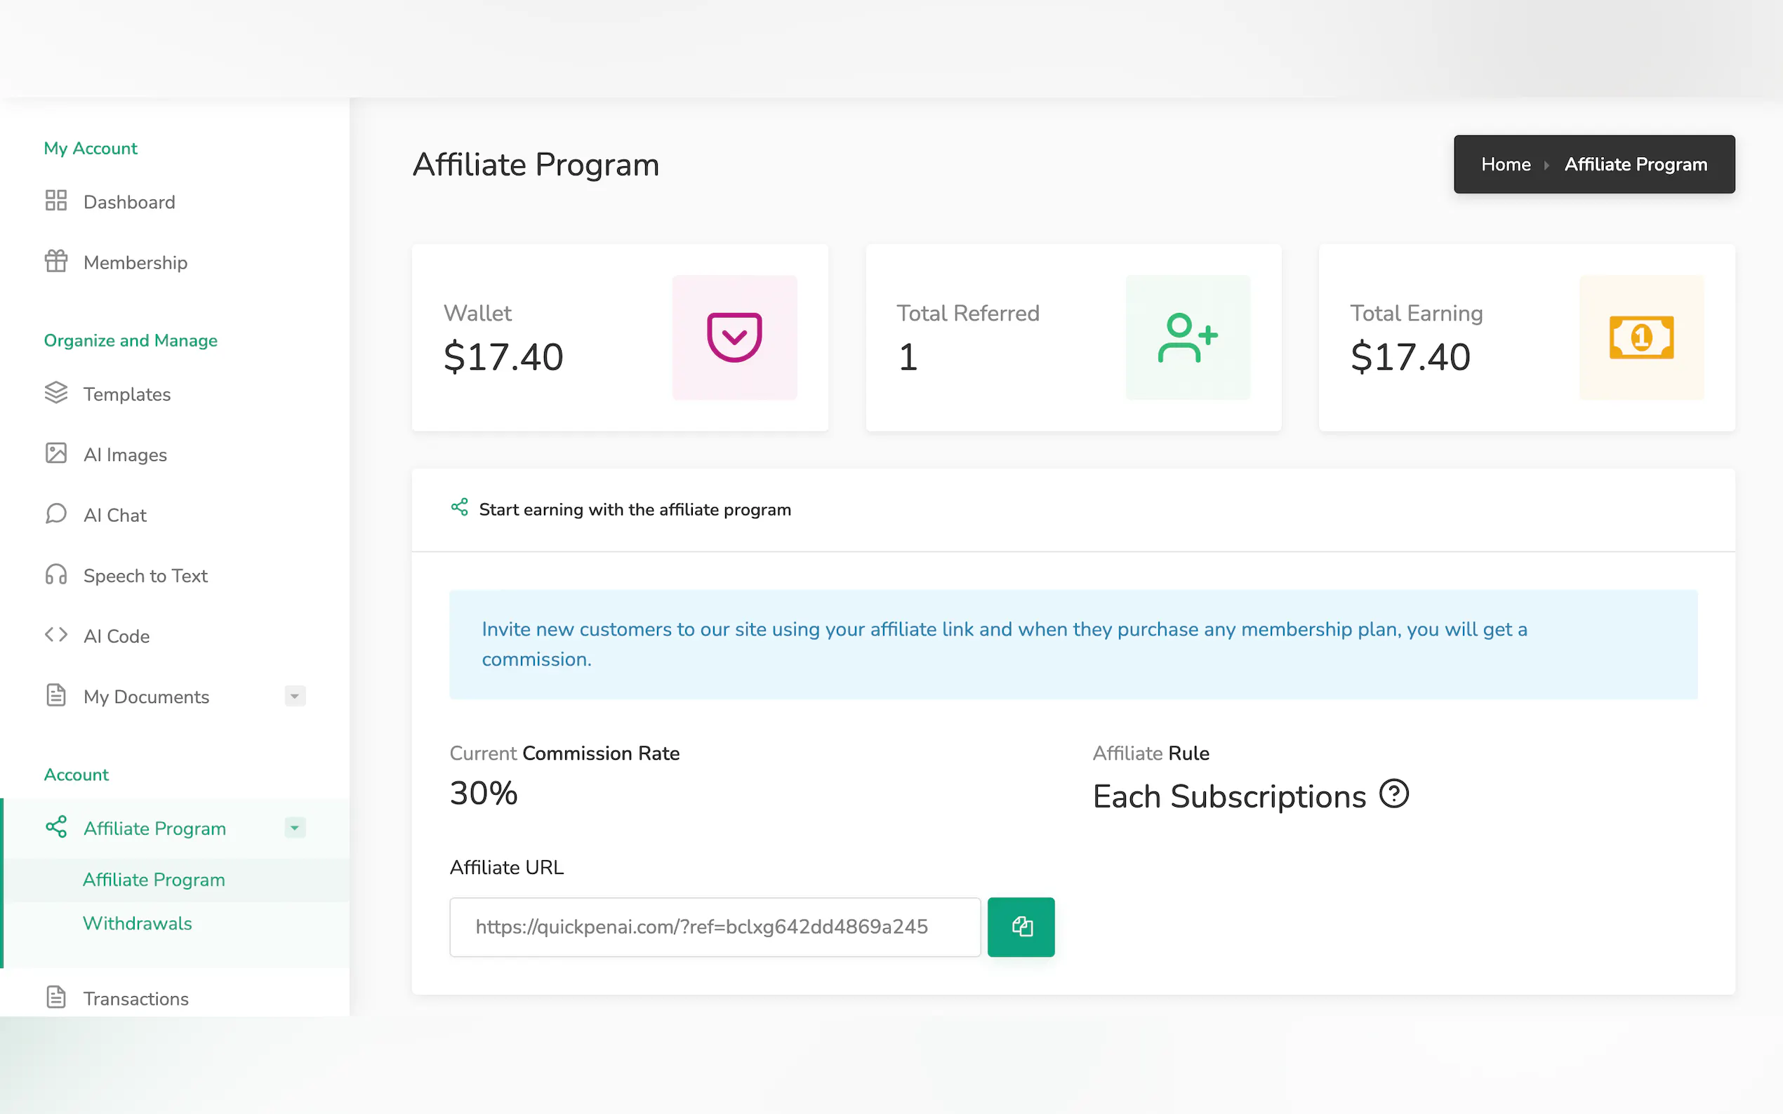Click the pink Wallet pocket icon
Screen dimensions: 1783x1114
[734, 337]
